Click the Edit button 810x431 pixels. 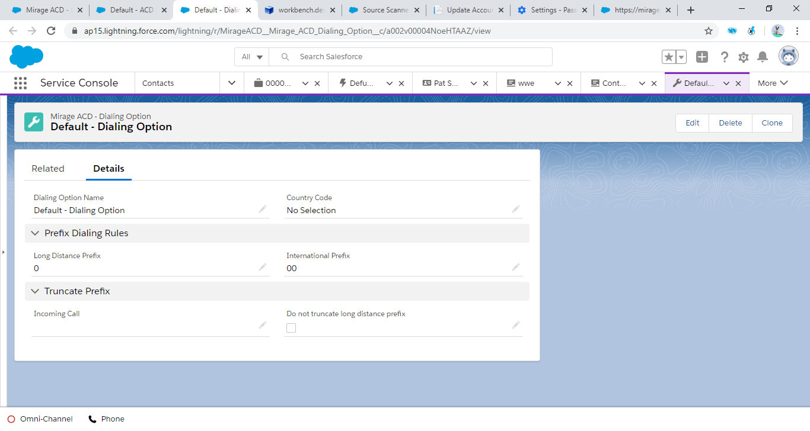693,123
